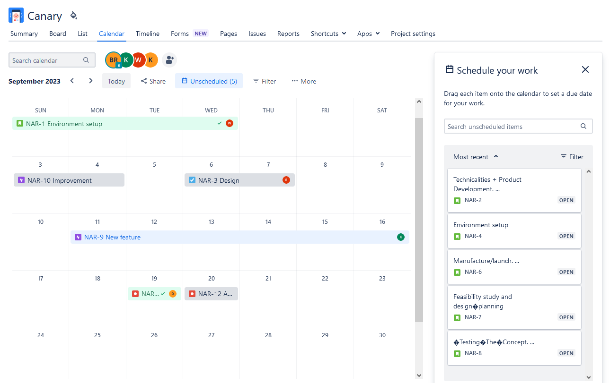
Task: Click the Filter icon on the calendar toolbar
Action: [x=255, y=81]
